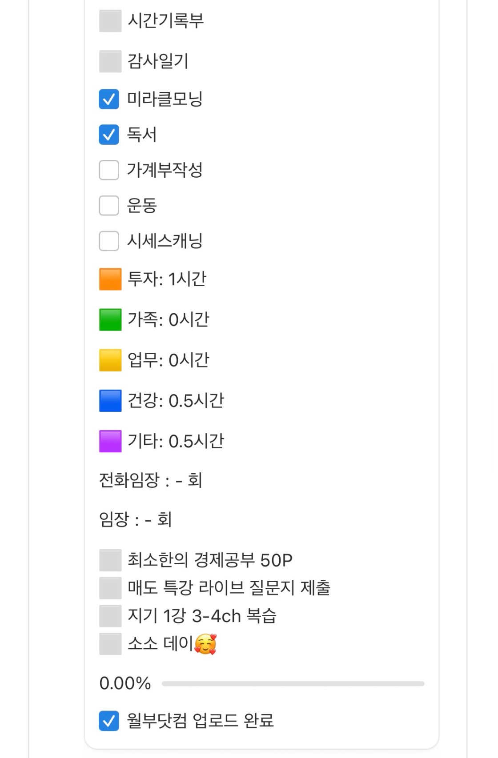The width and height of the screenshot is (498, 758).
Task: Click the purple square beside 기타
Action: [110, 441]
